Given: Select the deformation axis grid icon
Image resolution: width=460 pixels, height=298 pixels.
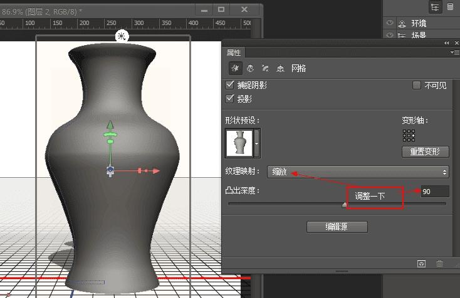Looking at the screenshot, I should coord(409,135).
